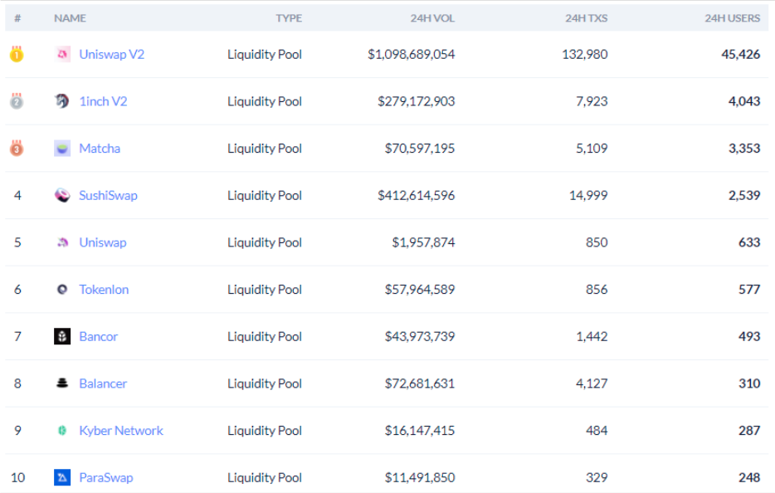Click the 1inch V2 logo icon
Image resolution: width=775 pixels, height=493 pixels.
[62, 101]
